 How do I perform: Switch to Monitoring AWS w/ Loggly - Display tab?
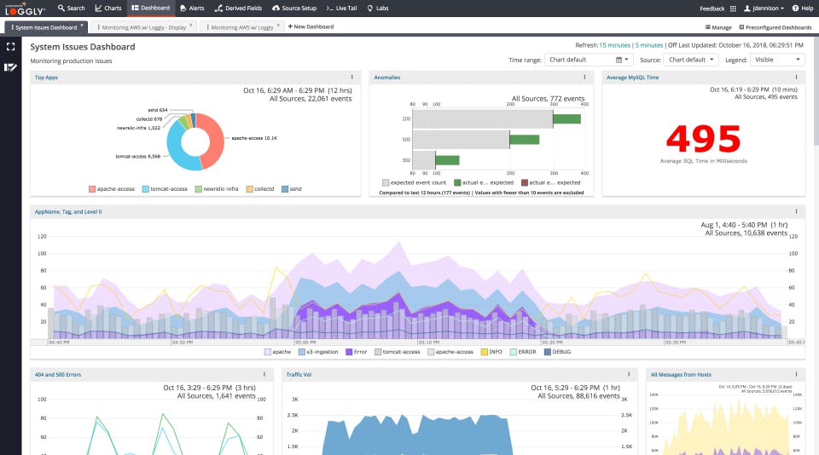click(142, 27)
